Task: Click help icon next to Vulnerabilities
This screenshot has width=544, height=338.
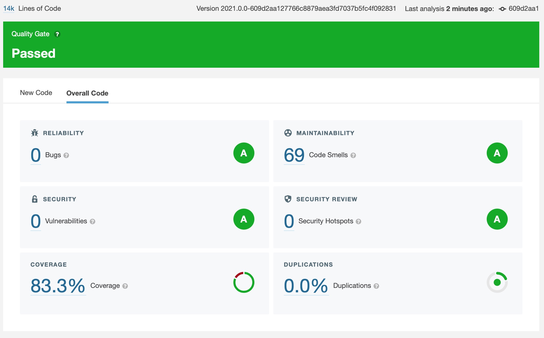Action: coord(93,221)
